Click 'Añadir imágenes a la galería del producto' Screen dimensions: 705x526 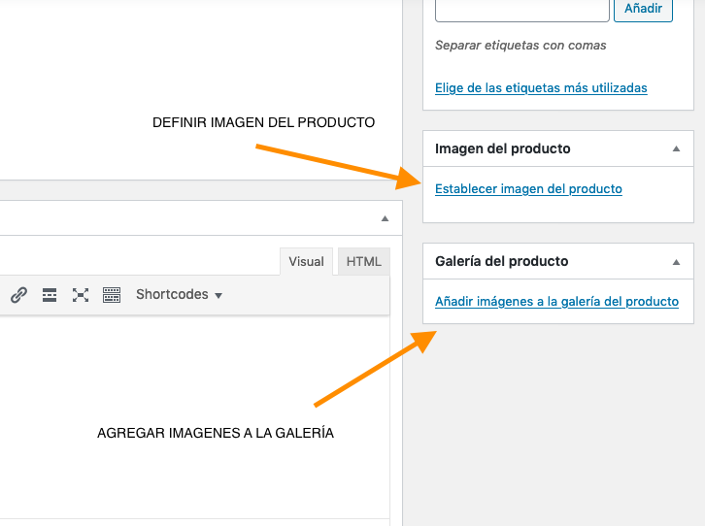556,302
